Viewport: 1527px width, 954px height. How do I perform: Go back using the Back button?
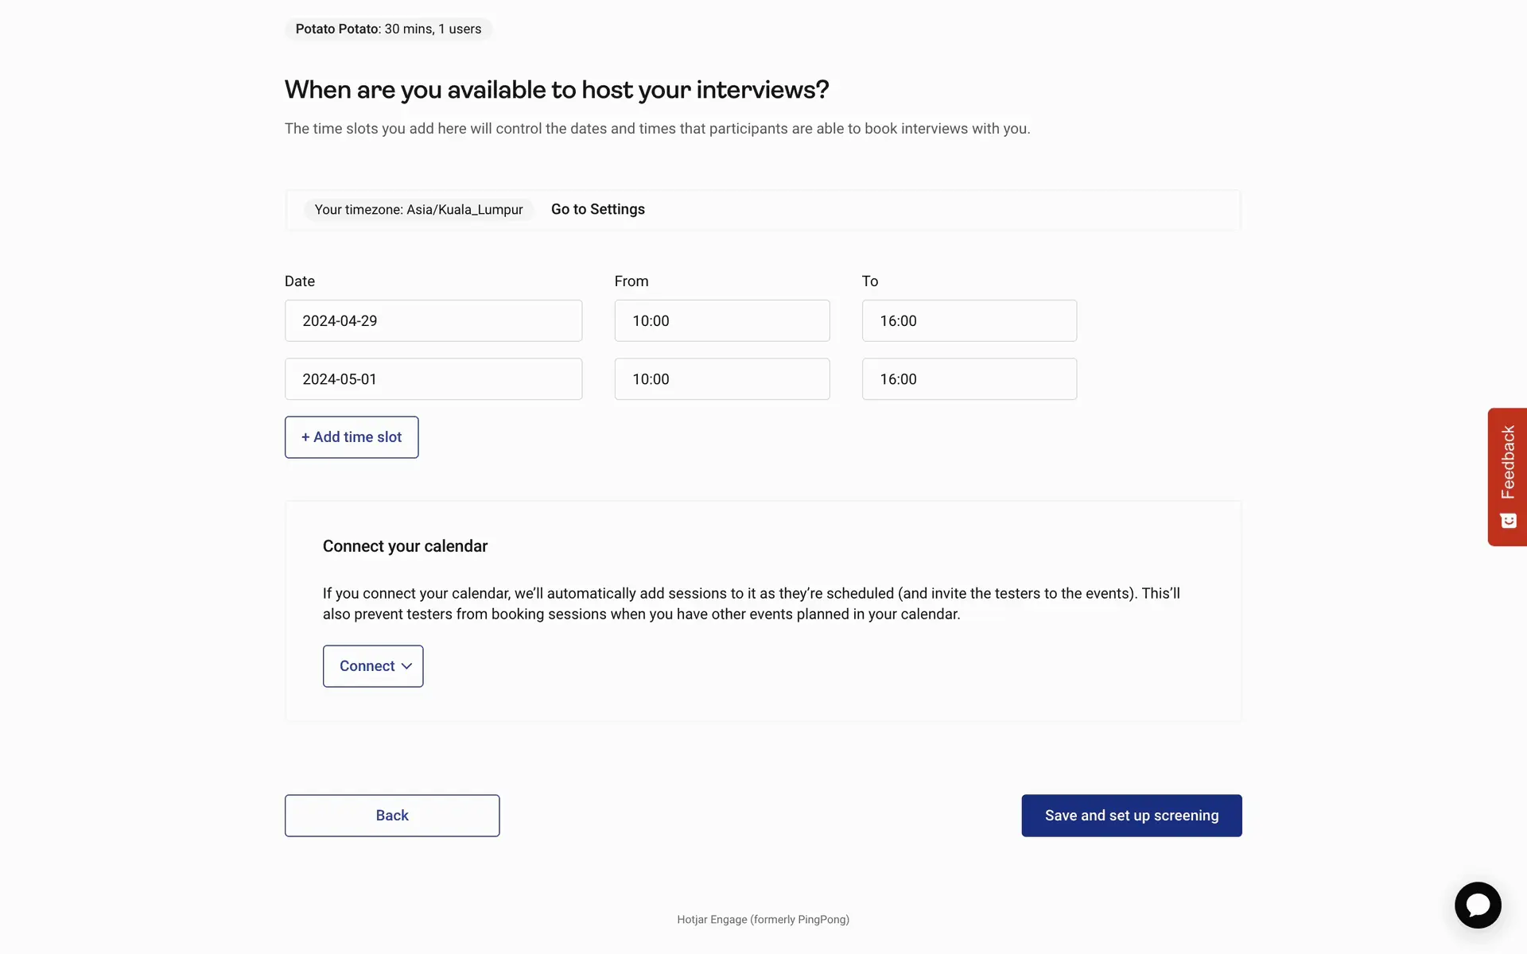tap(392, 816)
